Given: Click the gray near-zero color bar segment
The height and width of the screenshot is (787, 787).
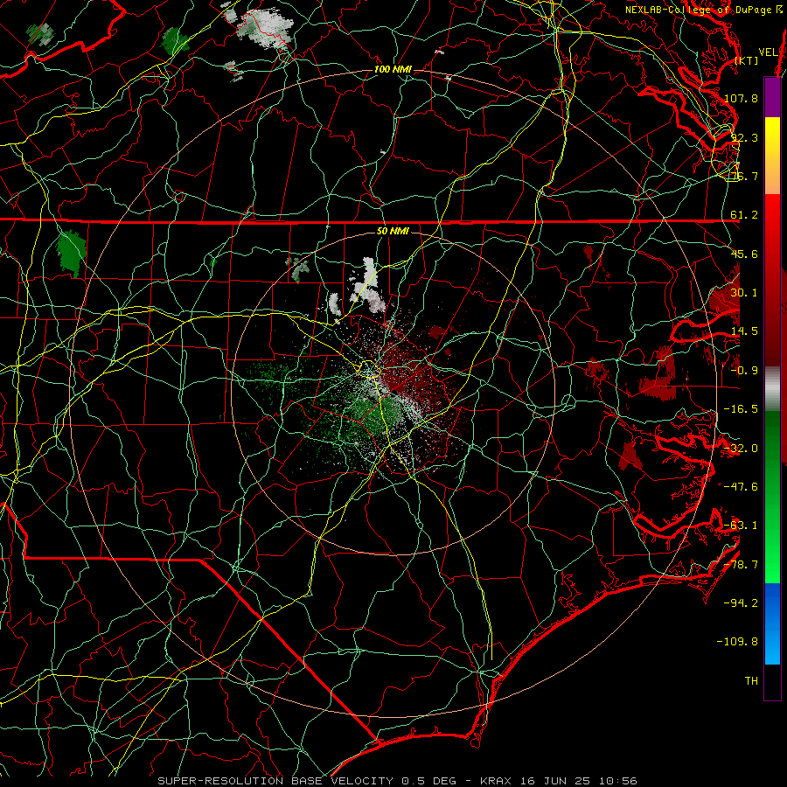Looking at the screenshot, I should [772, 389].
